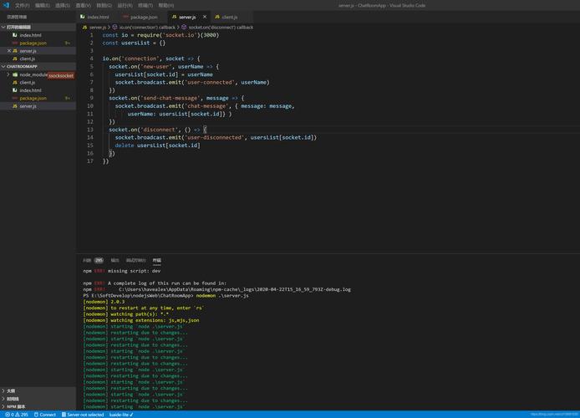
Task: Switch to the 调试控制台 debug console tab
Action: click(135, 261)
